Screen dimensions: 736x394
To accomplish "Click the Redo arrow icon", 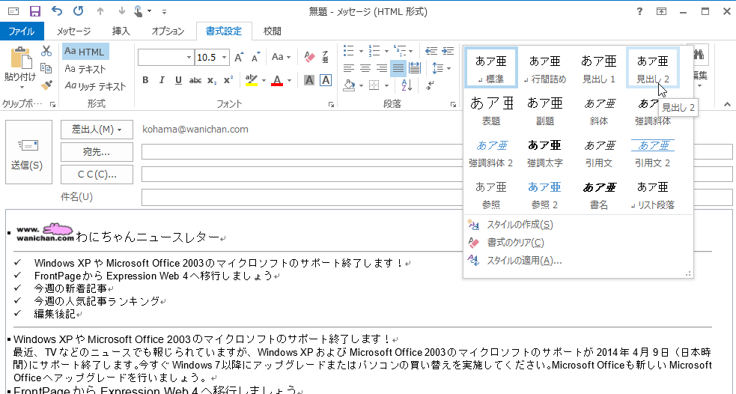I will 79,11.
